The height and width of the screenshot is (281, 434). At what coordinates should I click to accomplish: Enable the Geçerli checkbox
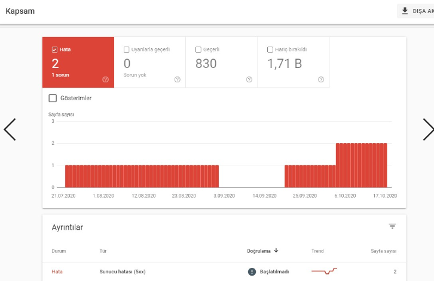click(198, 50)
